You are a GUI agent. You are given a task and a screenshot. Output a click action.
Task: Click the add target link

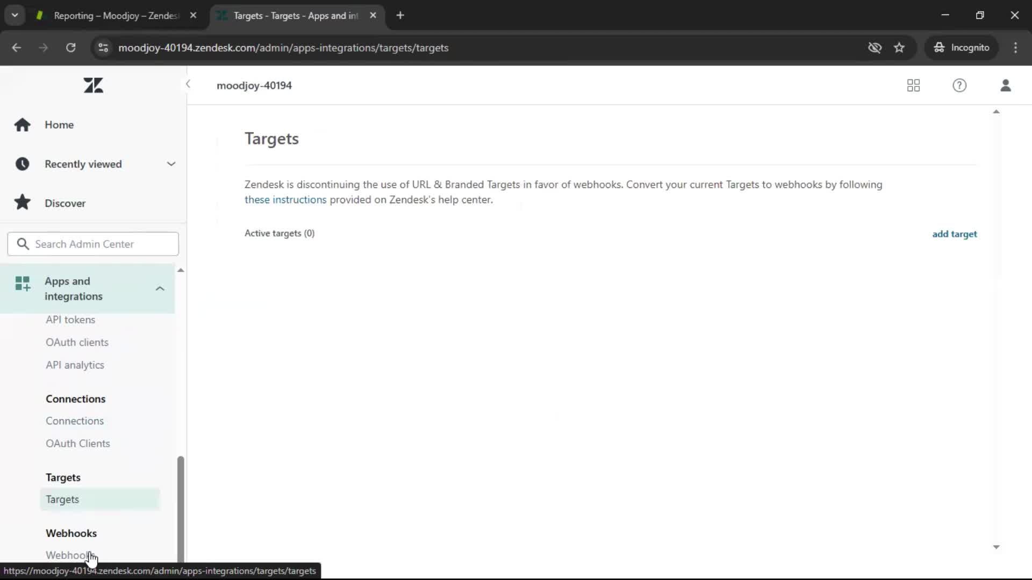click(x=955, y=234)
